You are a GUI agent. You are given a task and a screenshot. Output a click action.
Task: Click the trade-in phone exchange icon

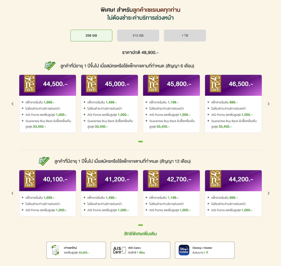[x=55, y=250]
